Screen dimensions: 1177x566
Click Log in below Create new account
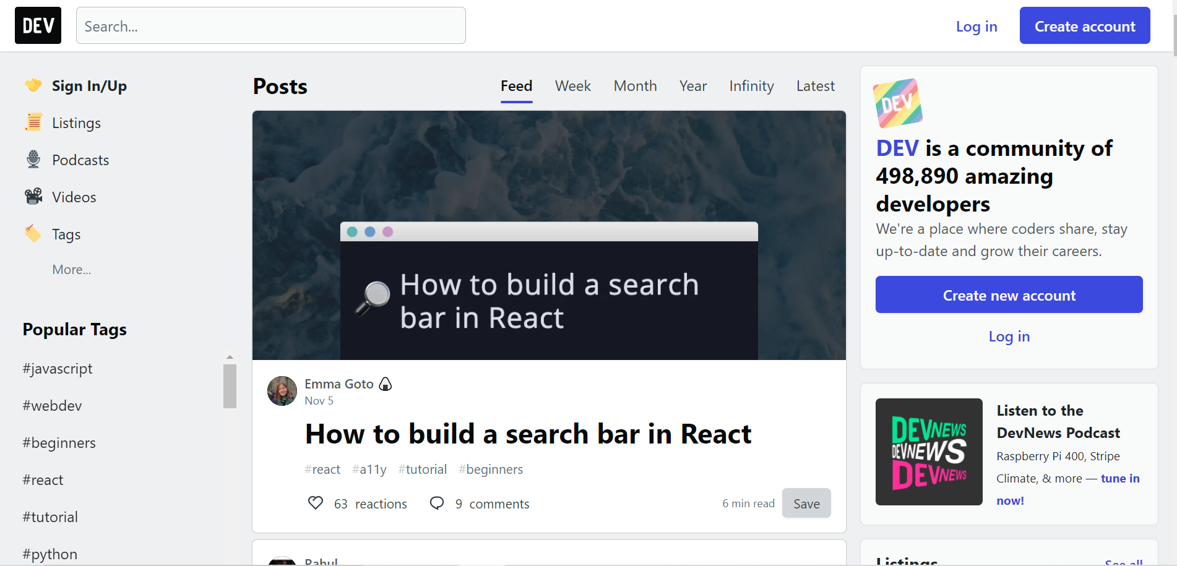click(1009, 337)
